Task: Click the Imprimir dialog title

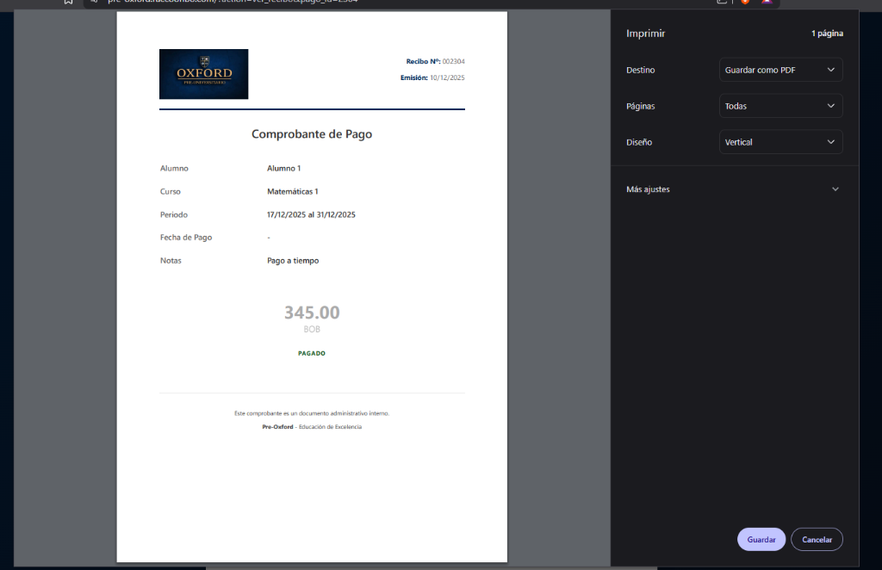Action: click(645, 34)
